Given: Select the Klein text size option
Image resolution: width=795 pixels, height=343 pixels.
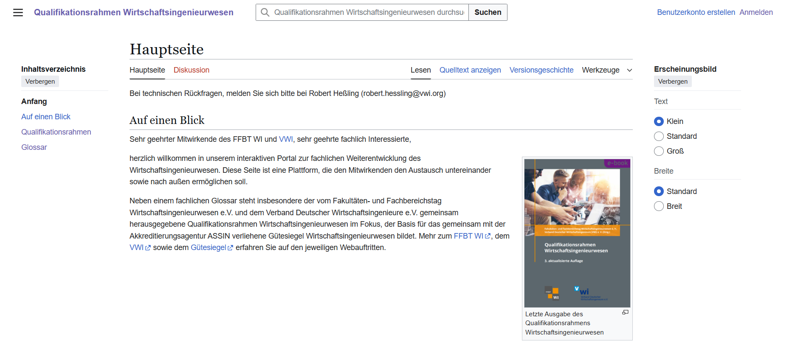Looking at the screenshot, I should tap(659, 121).
